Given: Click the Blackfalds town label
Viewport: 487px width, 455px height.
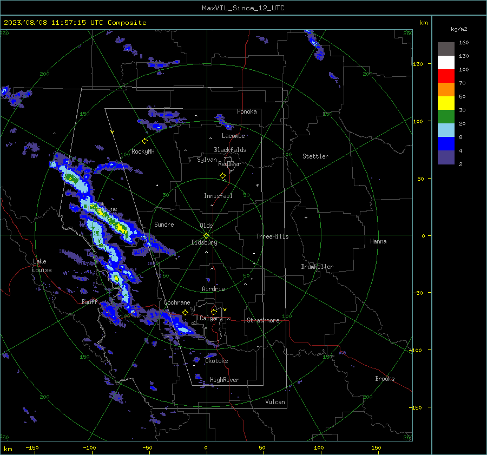Looking at the screenshot, I should click(x=230, y=150).
